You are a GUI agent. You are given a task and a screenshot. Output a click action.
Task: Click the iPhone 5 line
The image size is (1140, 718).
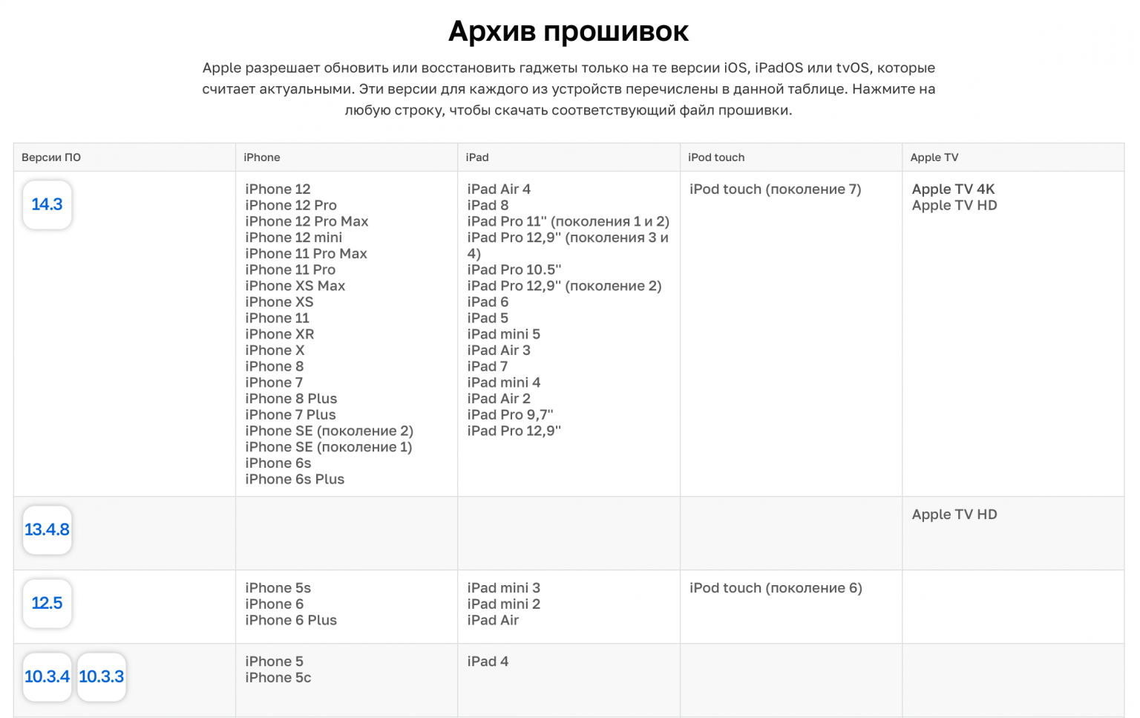[275, 662]
